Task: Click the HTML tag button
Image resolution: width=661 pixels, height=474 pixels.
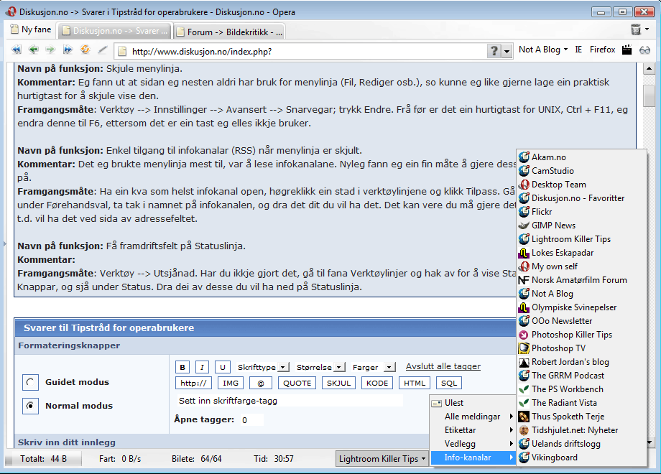Action: point(415,383)
